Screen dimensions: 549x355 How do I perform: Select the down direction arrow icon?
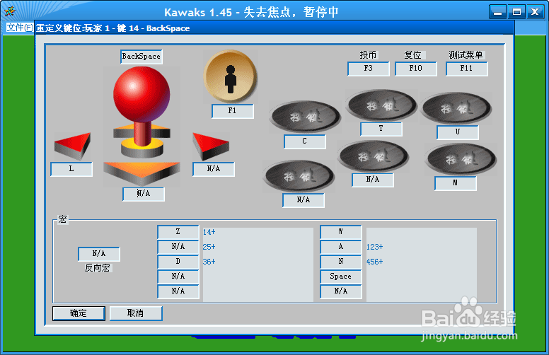coord(141,174)
